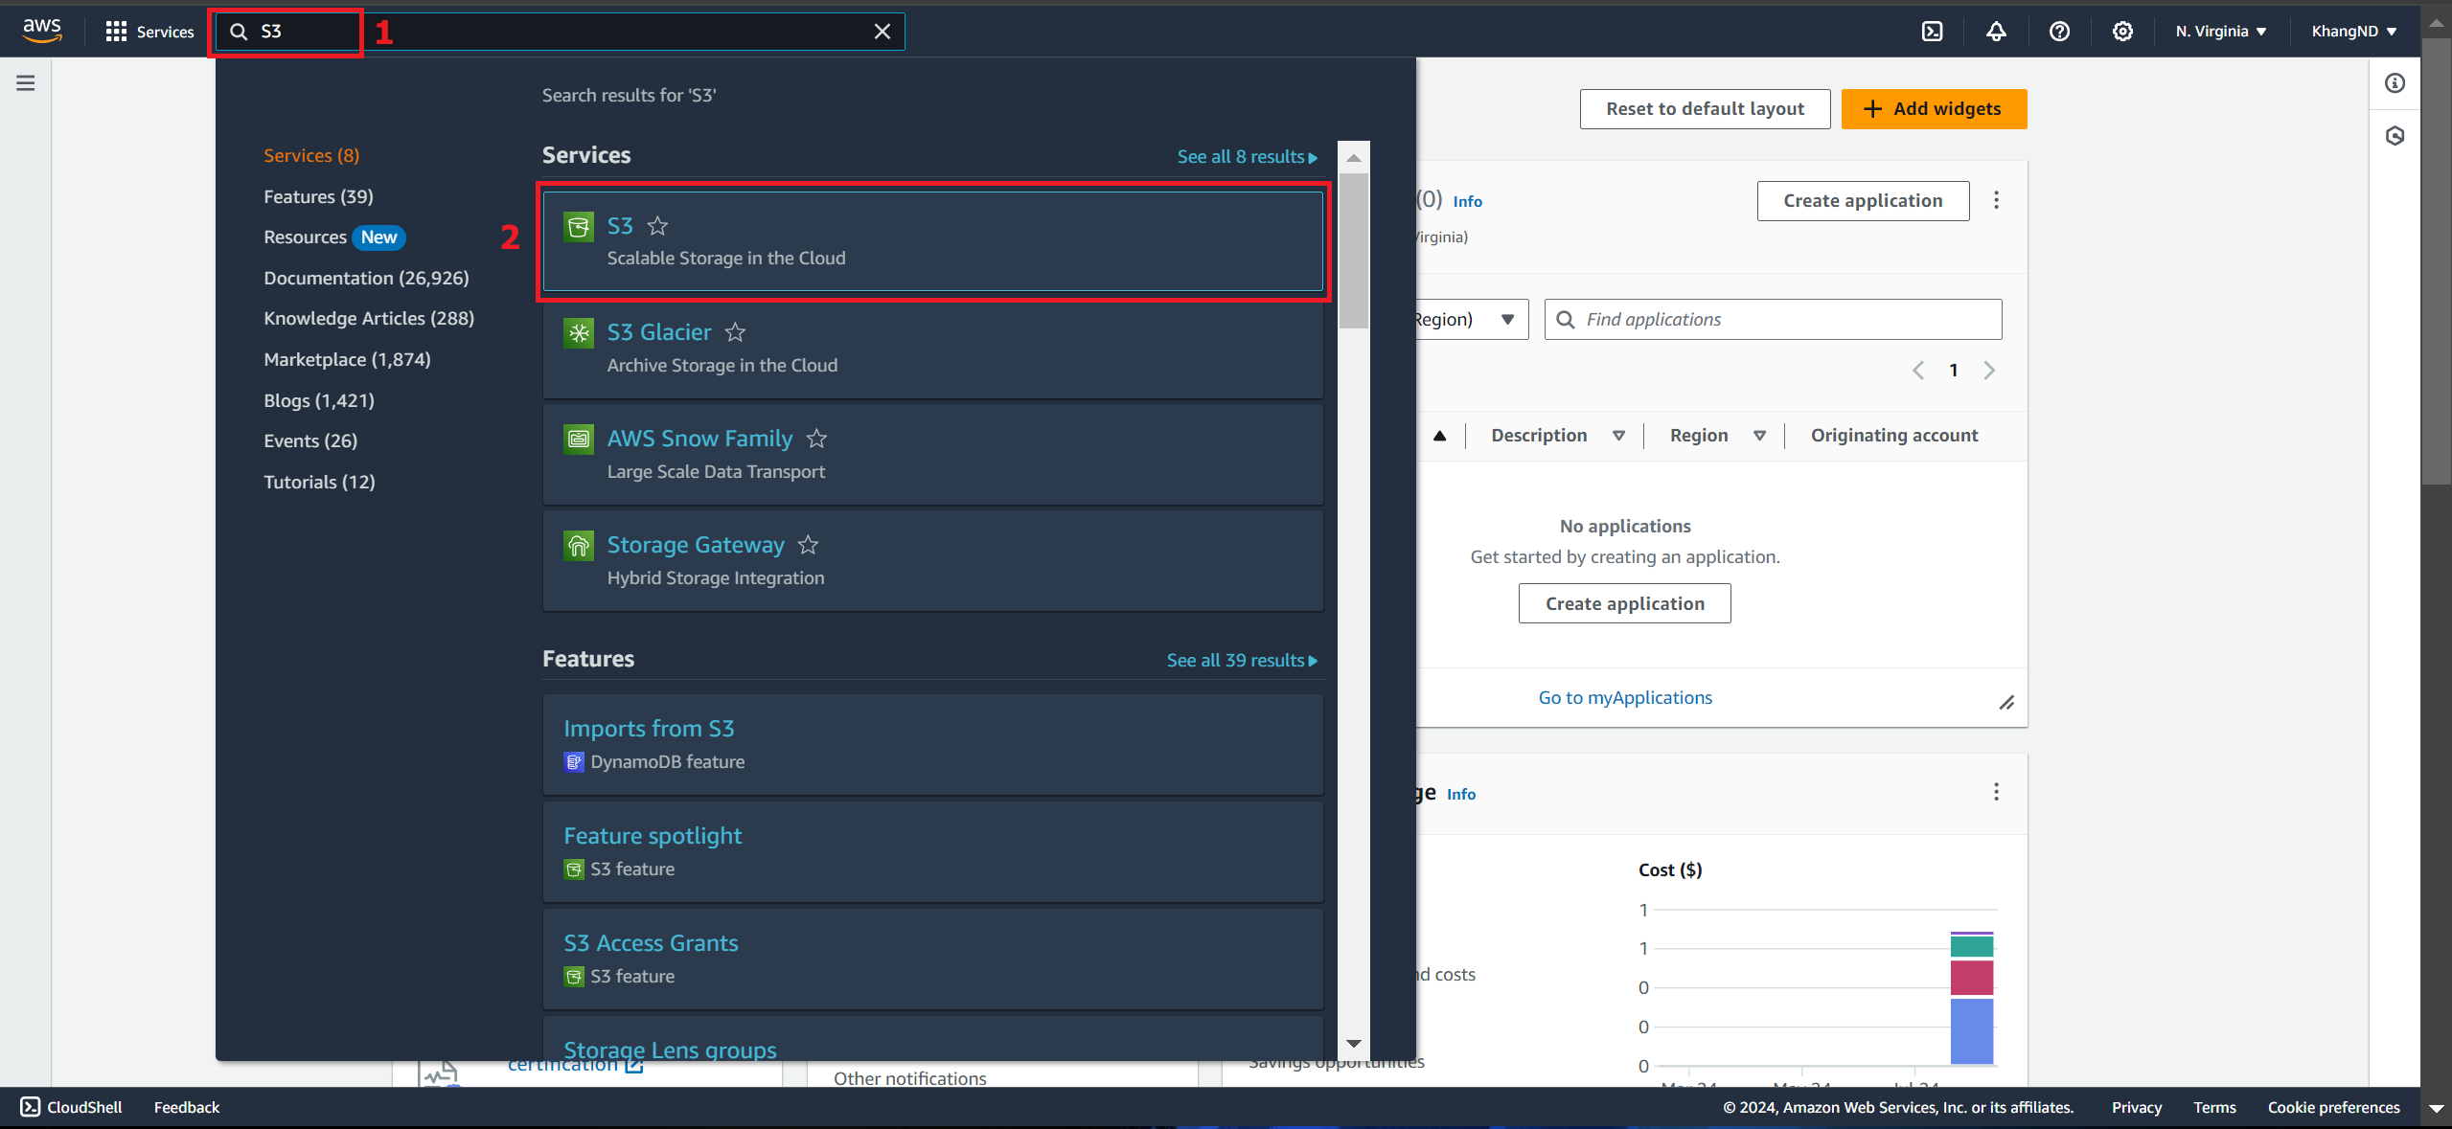Select Knowledge Articles (288) filter
This screenshot has height=1129, width=2452.
click(x=369, y=318)
